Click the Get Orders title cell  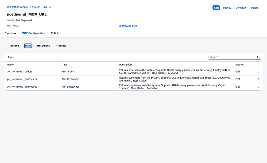(x=68, y=72)
